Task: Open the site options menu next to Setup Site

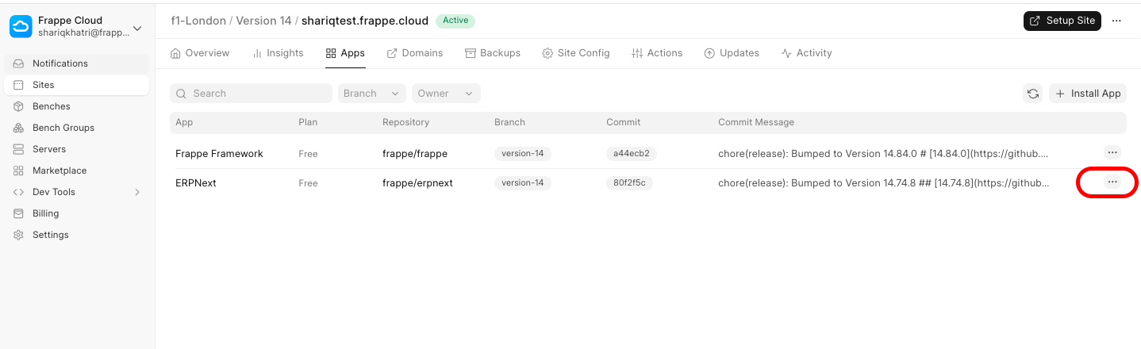Action: coord(1116,21)
